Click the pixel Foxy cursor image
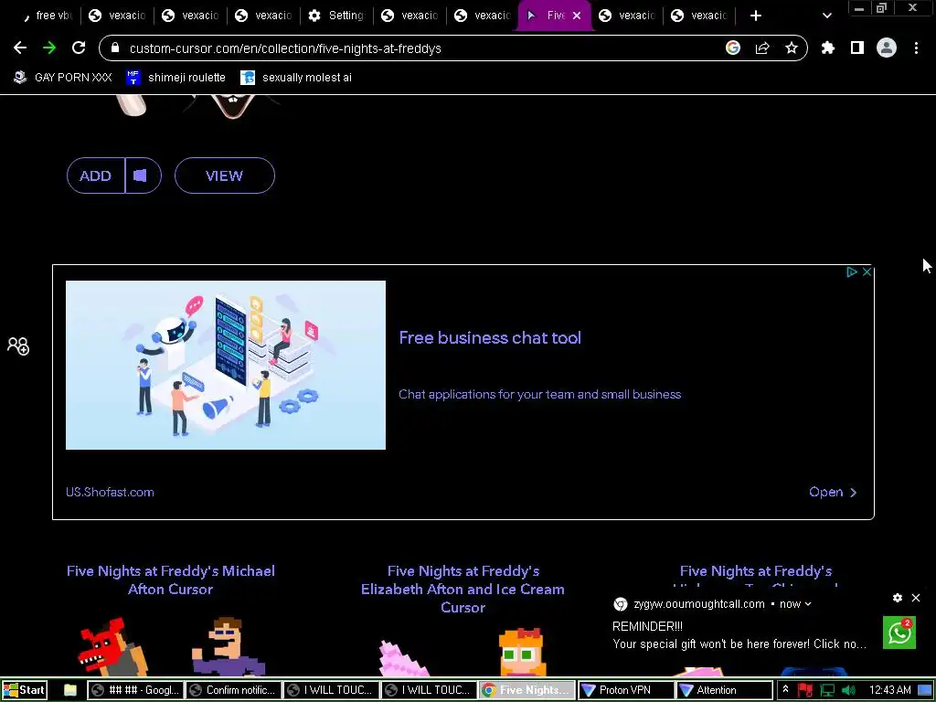Viewport: 936px width, 702px height. (x=112, y=647)
